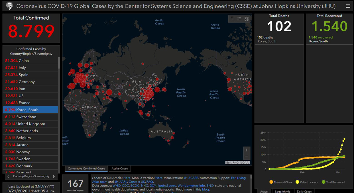Select the Actual chart tab
354x193 pixels.
(x=264, y=191)
